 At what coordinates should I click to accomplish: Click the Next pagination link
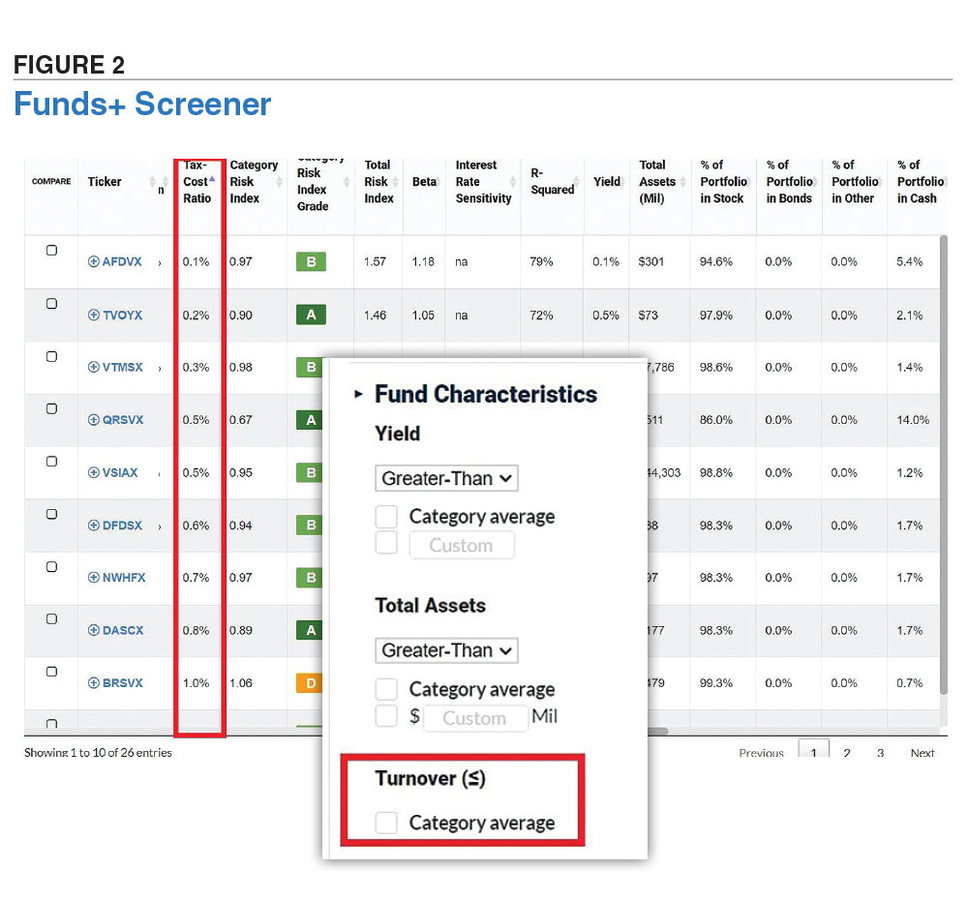click(x=923, y=753)
